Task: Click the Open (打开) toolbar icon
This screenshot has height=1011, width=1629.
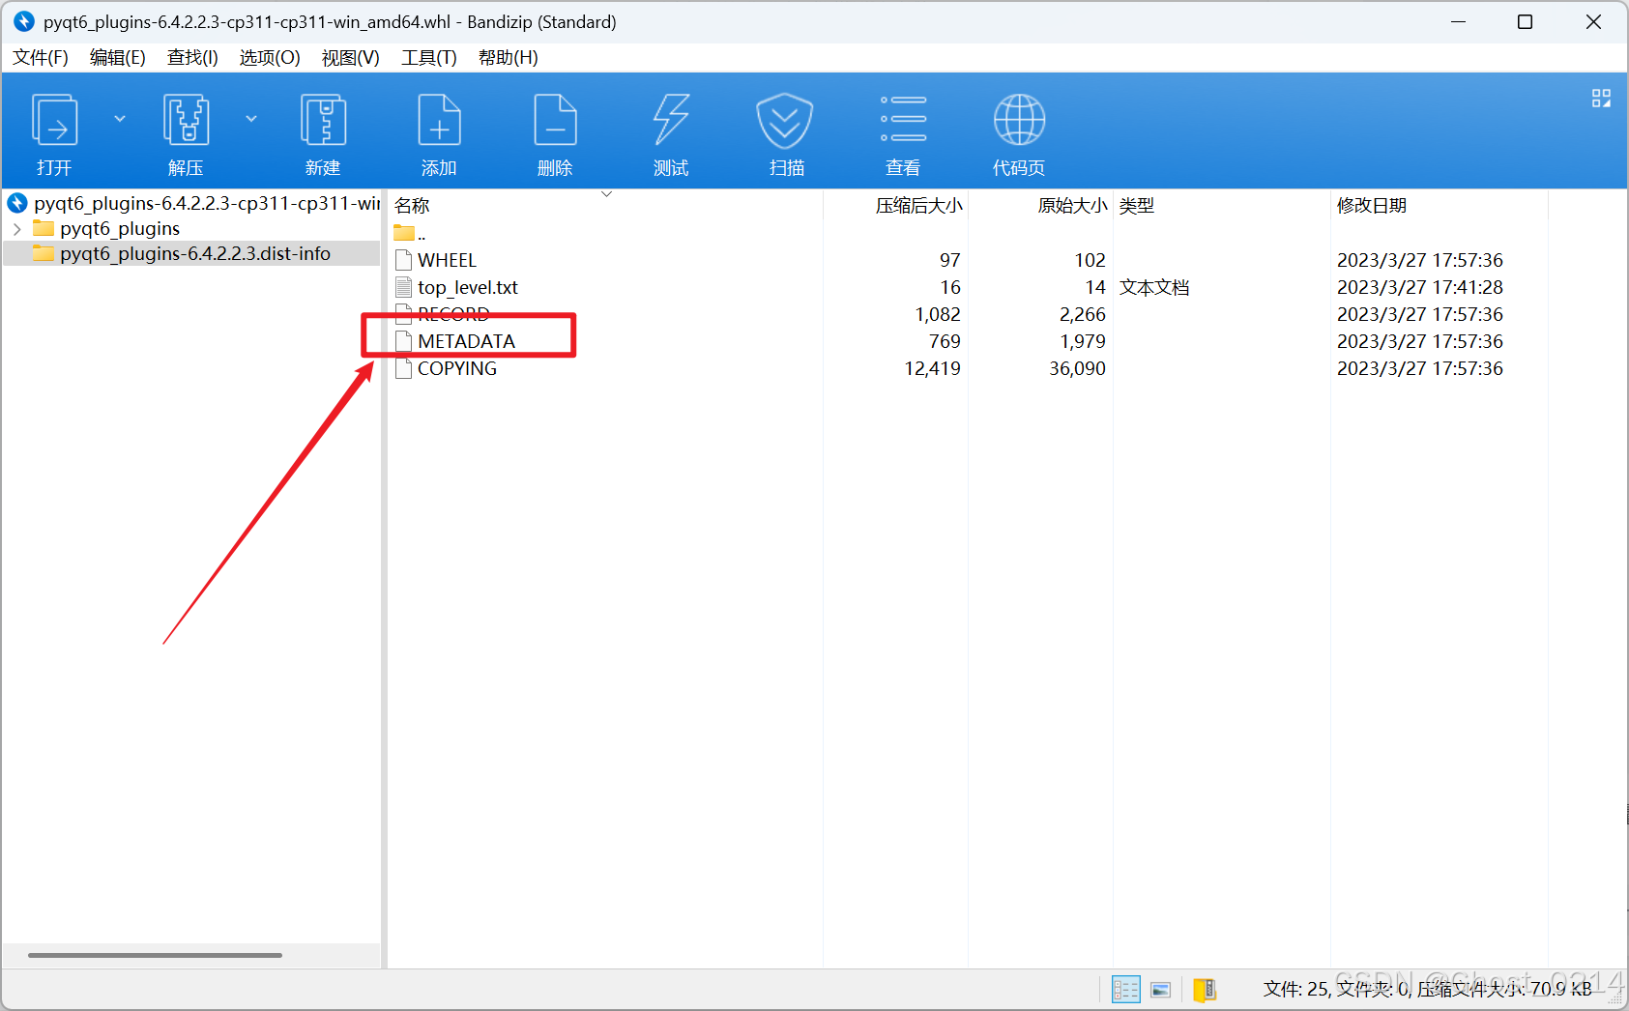Action: coord(54,120)
